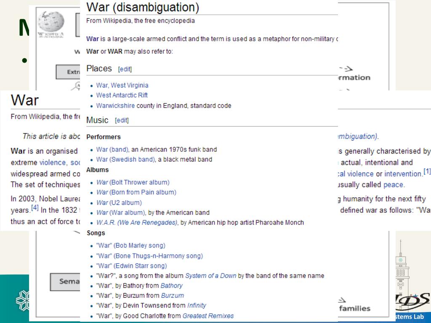This screenshot has width=431, height=323.
Task: Open W.A.R. (We Are Renegades) link
Action: coord(137,222)
